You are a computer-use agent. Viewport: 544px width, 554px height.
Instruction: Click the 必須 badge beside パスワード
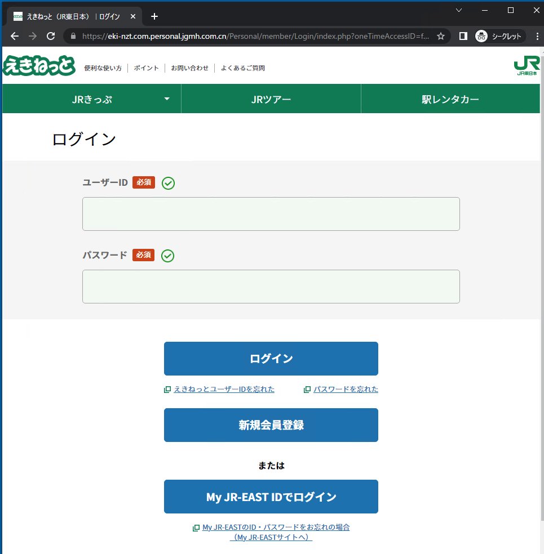point(144,254)
